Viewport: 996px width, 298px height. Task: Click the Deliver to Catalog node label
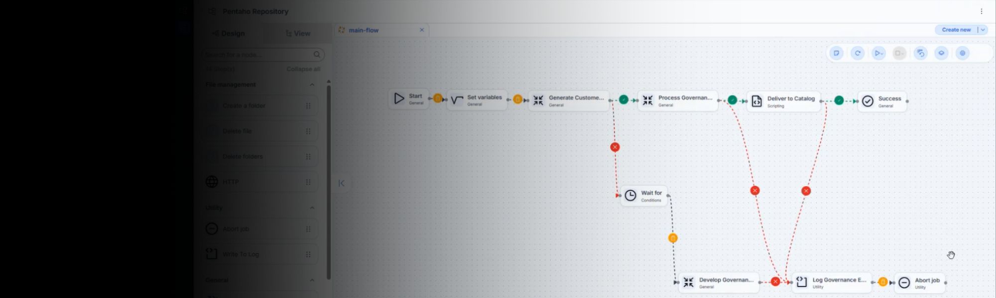[791, 99]
